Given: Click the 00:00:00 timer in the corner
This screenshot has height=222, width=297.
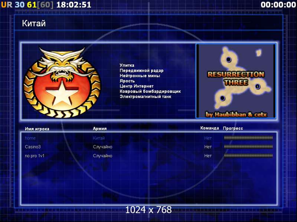Looking at the screenshot, I should pyautogui.click(x=278, y=4).
